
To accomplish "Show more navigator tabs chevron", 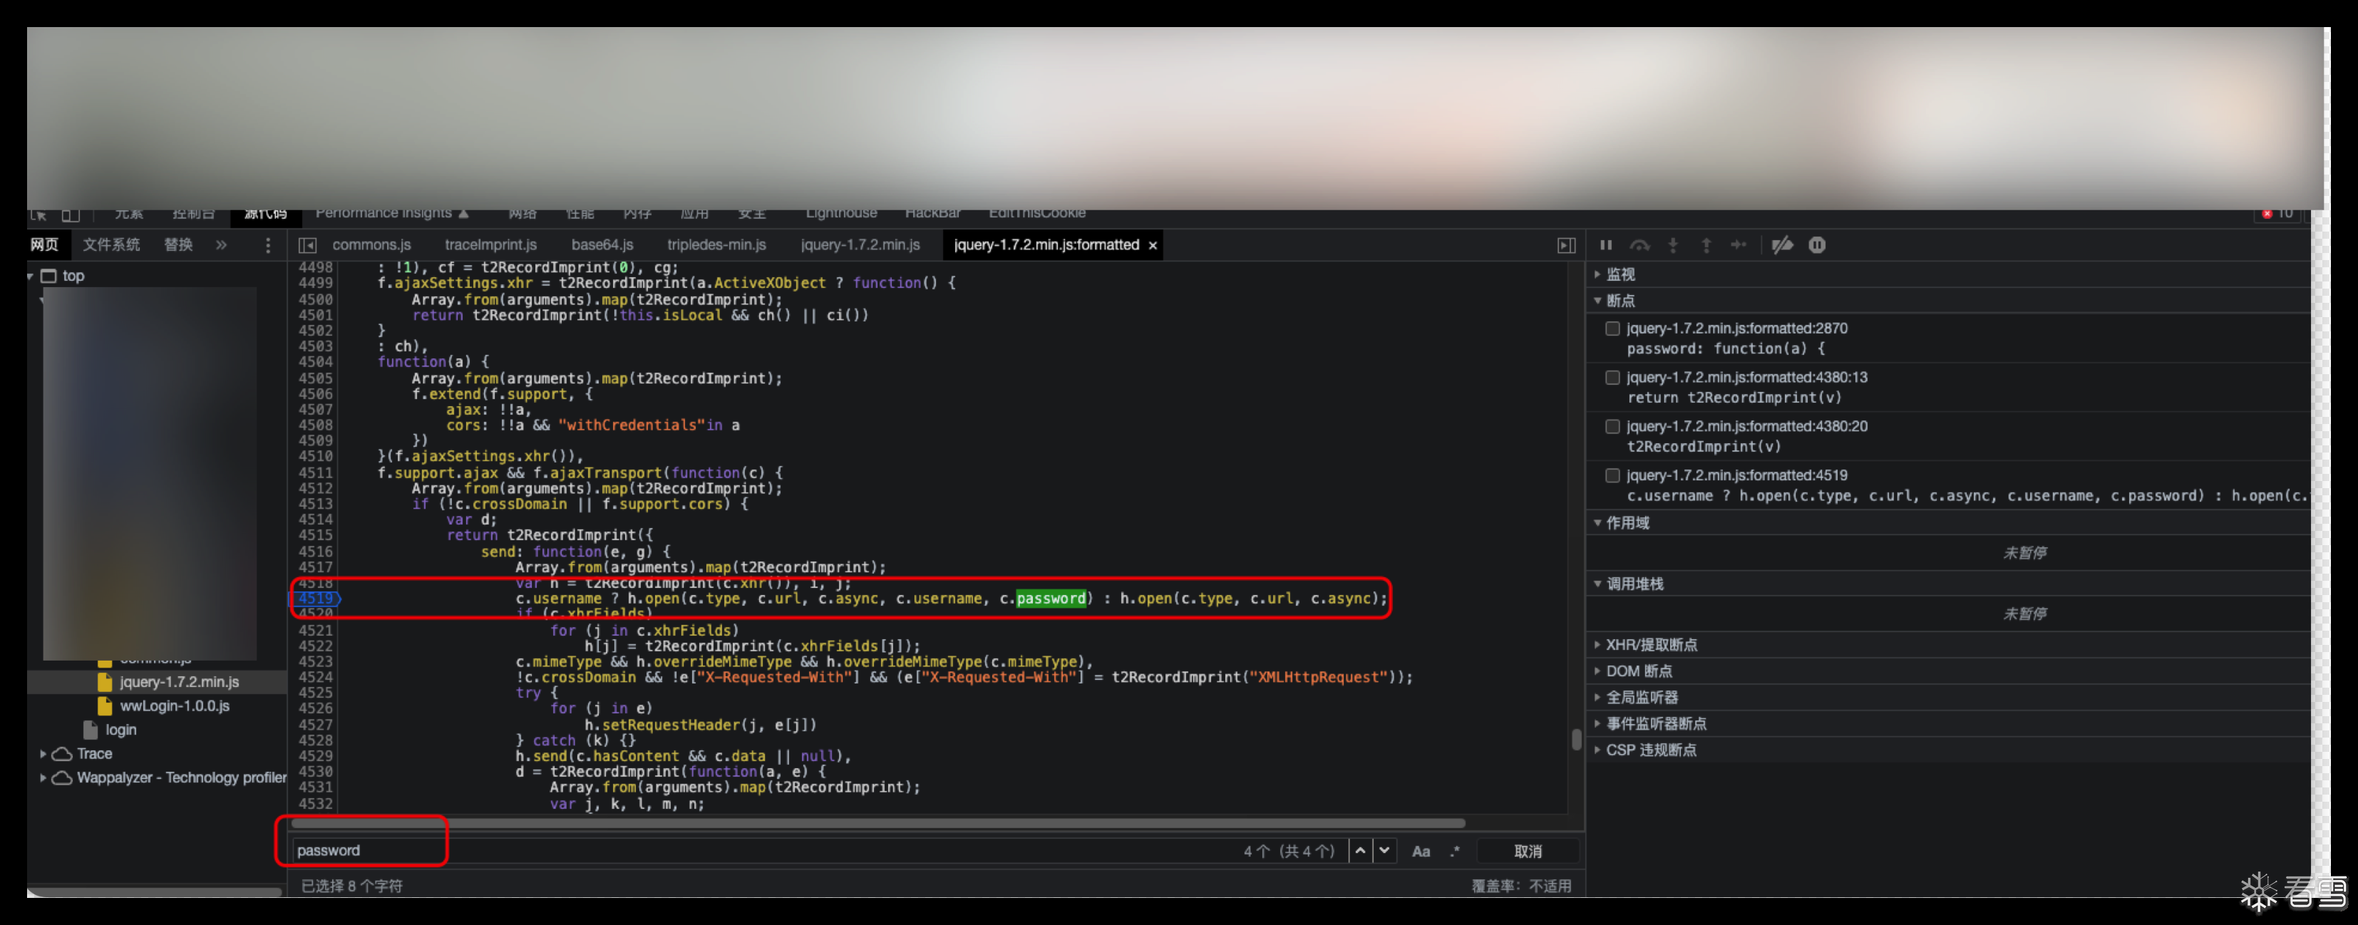I will point(220,245).
